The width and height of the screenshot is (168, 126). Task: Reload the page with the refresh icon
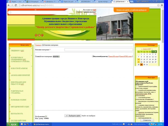(x=16, y=5)
